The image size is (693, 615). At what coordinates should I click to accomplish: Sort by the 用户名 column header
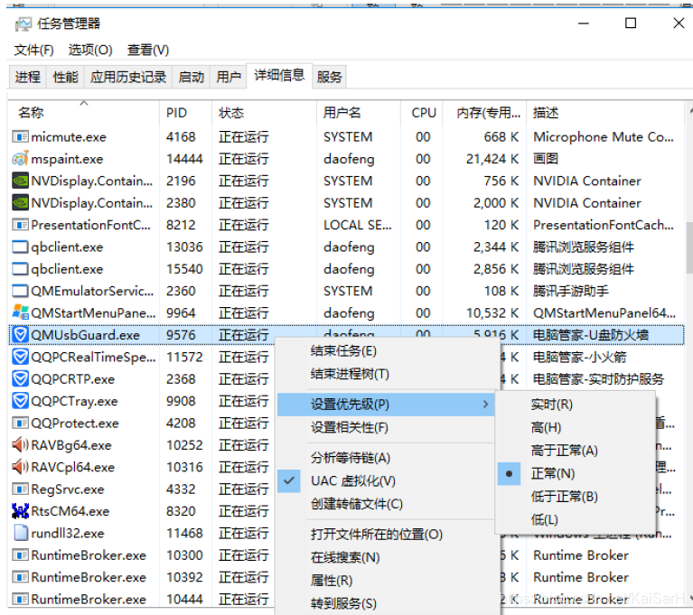coord(359,113)
